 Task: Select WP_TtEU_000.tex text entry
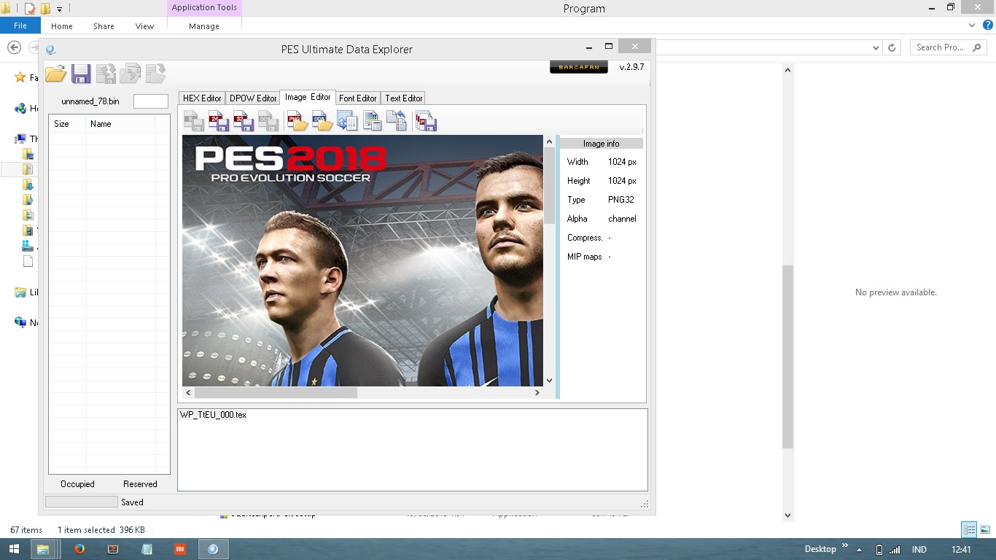pos(213,415)
